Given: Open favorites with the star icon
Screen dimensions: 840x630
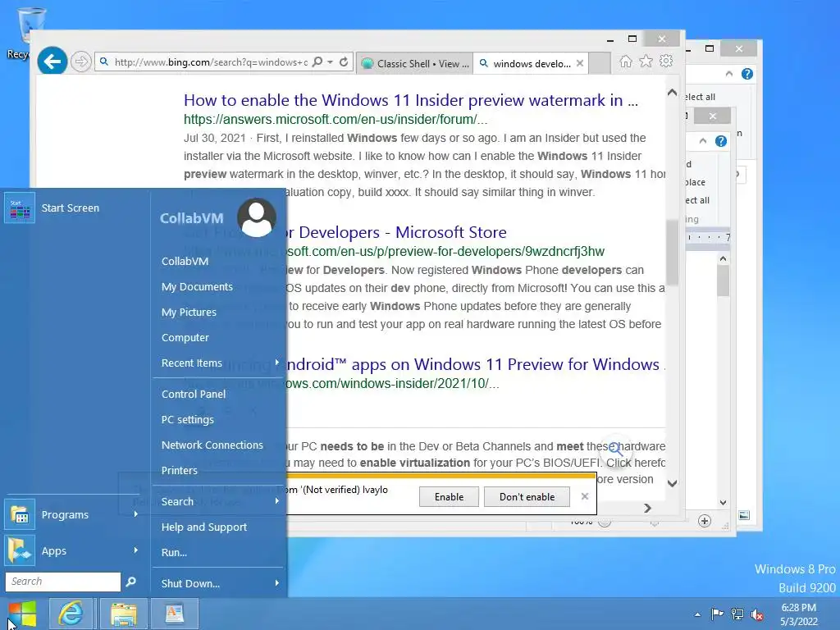Looking at the screenshot, I should tap(646, 62).
